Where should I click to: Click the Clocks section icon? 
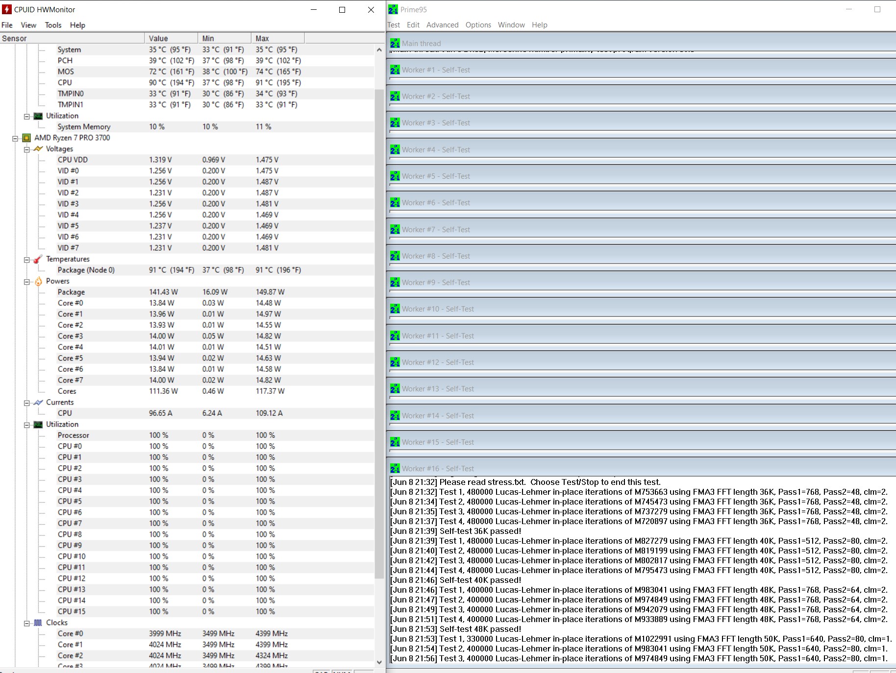pyautogui.click(x=38, y=623)
